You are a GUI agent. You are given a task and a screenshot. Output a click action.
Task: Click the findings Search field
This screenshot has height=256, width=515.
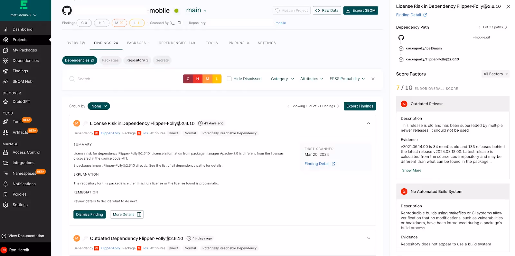pos(124,79)
